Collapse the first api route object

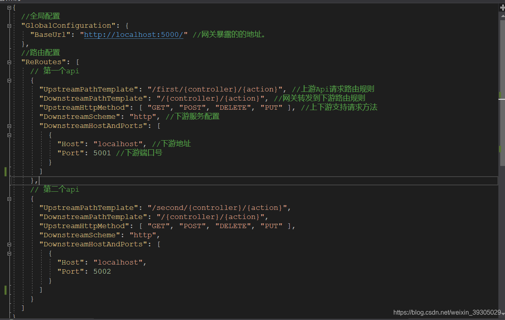pos(9,80)
